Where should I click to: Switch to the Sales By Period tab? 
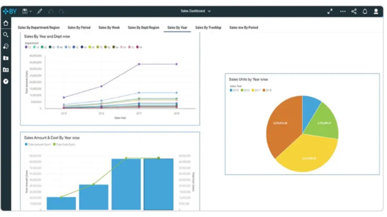(x=79, y=27)
